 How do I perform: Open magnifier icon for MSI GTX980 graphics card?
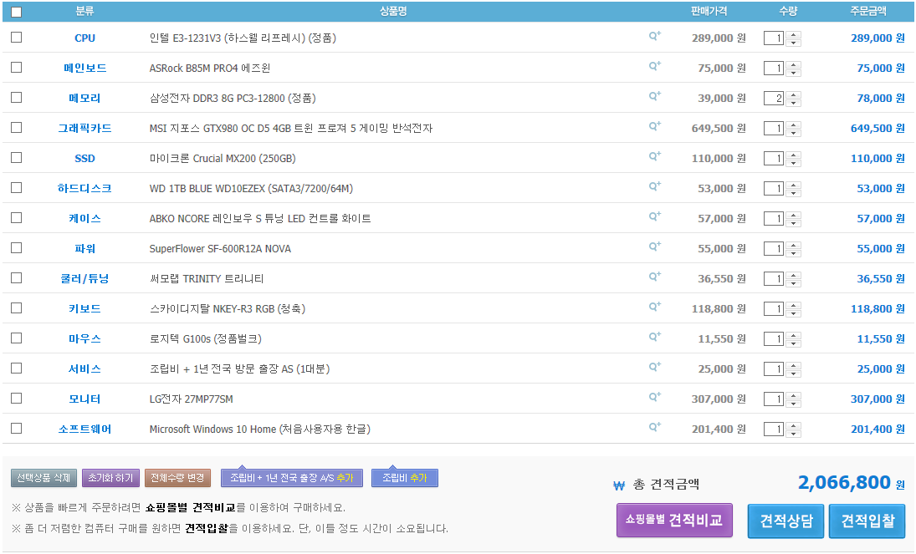655,126
